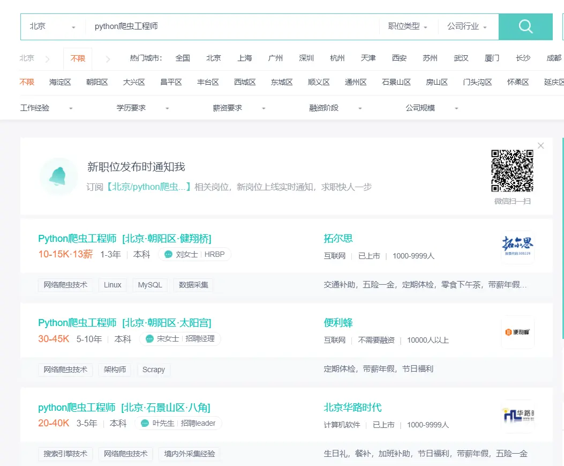
Task: Open subscription link 【北京/python爬虫...】
Action: (148, 187)
